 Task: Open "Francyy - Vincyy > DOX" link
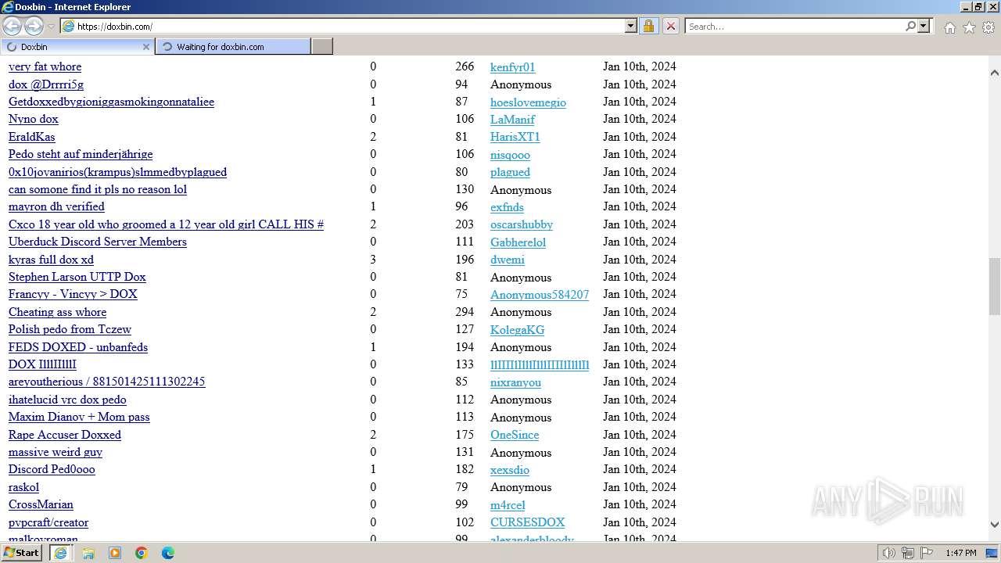pyautogui.click(x=73, y=294)
